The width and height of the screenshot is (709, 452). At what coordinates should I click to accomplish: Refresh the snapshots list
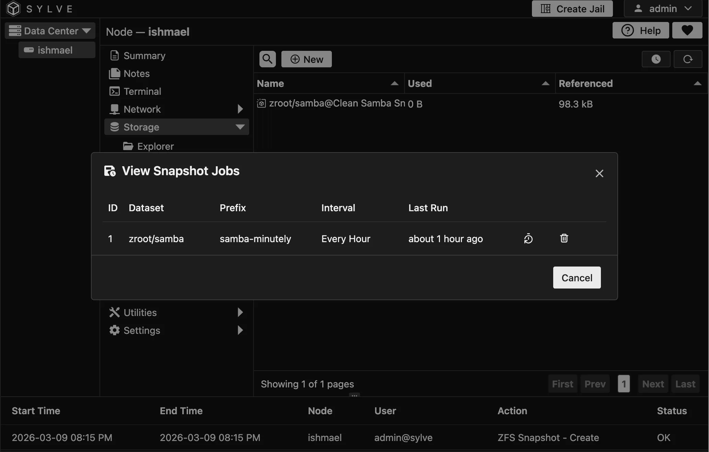point(688,59)
